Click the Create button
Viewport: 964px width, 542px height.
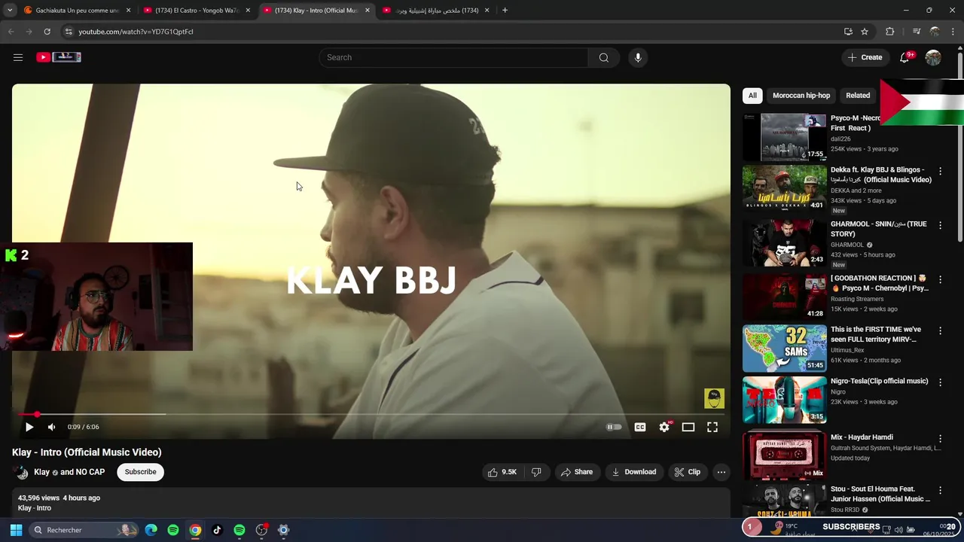[x=865, y=57]
